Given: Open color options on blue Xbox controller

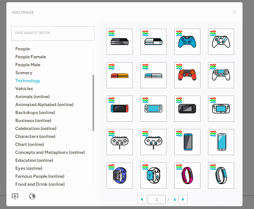Looking at the screenshot, I should 179,33.
